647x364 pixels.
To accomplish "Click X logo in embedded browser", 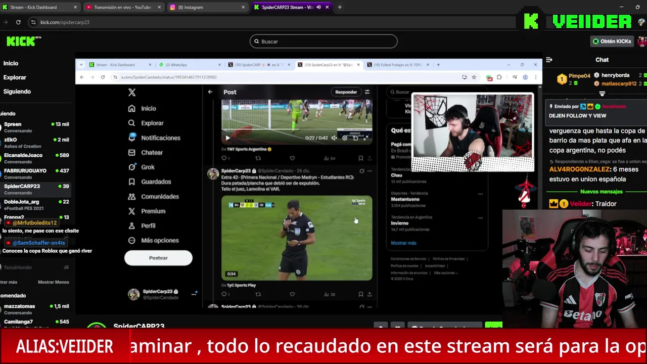I will pos(132,93).
